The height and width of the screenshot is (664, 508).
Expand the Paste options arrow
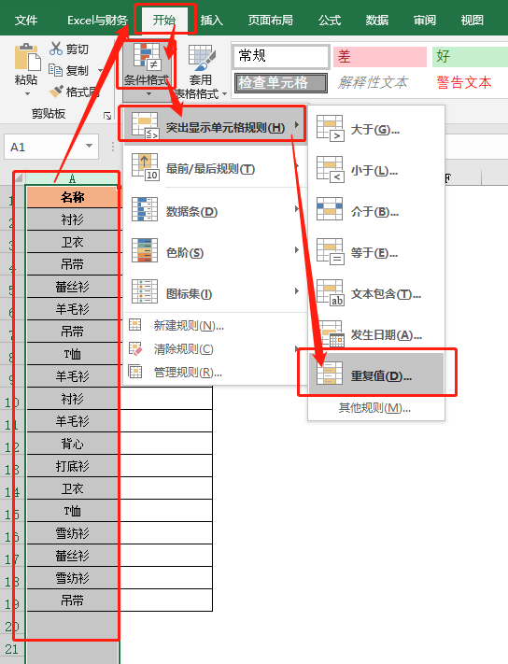click(27, 93)
